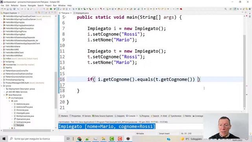This screenshot has height=142, width=252.
Task: Select Addizione.java in Project Explorer
Action: coord(23,104)
